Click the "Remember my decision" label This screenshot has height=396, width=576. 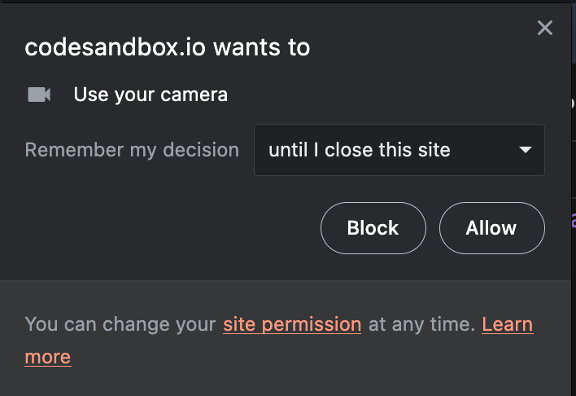point(132,150)
